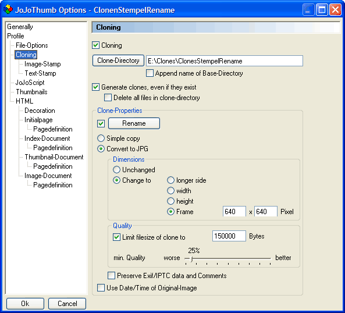Select Simple copy option

[101, 138]
